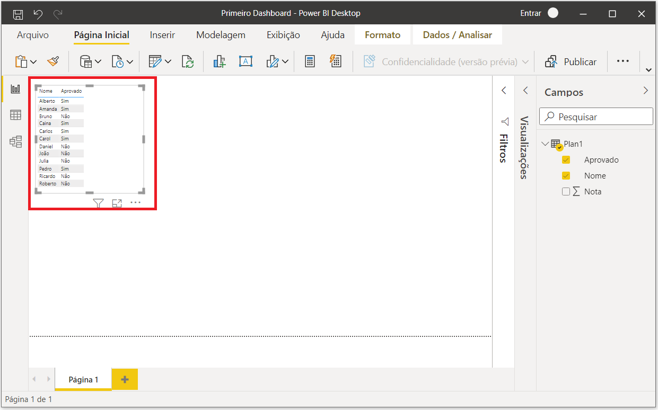Viewport: 658px width, 410px height.
Task: Click the Roberto cell in table
Action: pyautogui.click(x=47, y=183)
